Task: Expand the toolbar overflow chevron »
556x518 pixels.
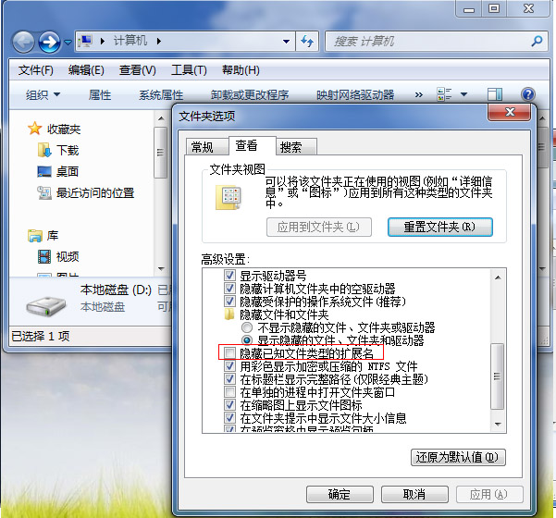Action: click(418, 94)
